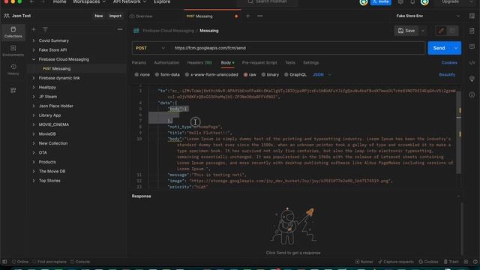Expand the Top Stories collection
This screenshot has width=480, height=270.
point(34,181)
